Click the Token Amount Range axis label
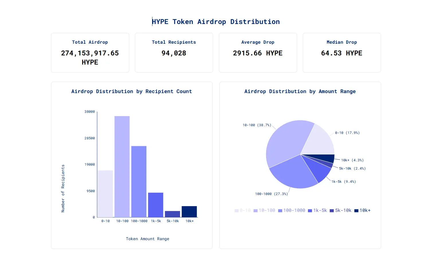The height and width of the screenshot is (253, 432). [148, 239]
